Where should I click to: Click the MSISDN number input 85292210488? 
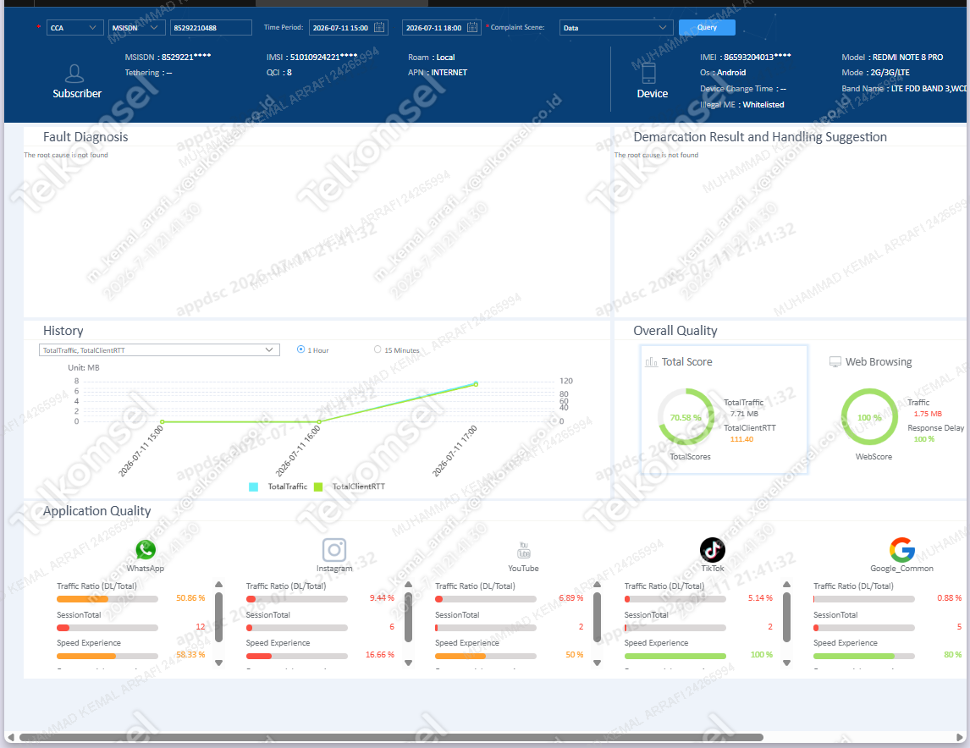pos(211,27)
